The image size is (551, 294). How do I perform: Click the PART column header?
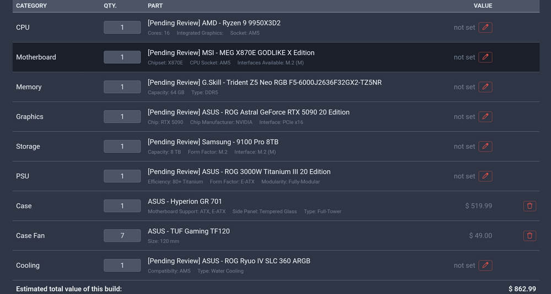pyautogui.click(x=155, y=6)
